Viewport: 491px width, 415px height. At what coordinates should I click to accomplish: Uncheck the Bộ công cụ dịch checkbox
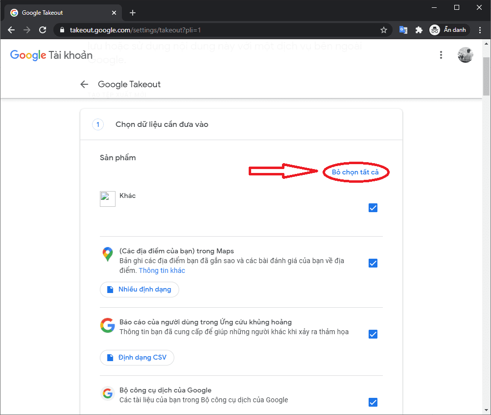click(x=373, y=402)
